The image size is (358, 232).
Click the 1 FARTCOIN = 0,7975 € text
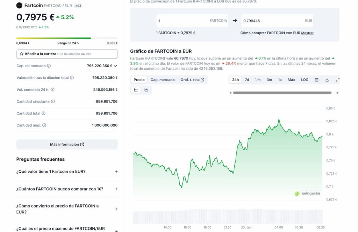[x=176, y=33]
